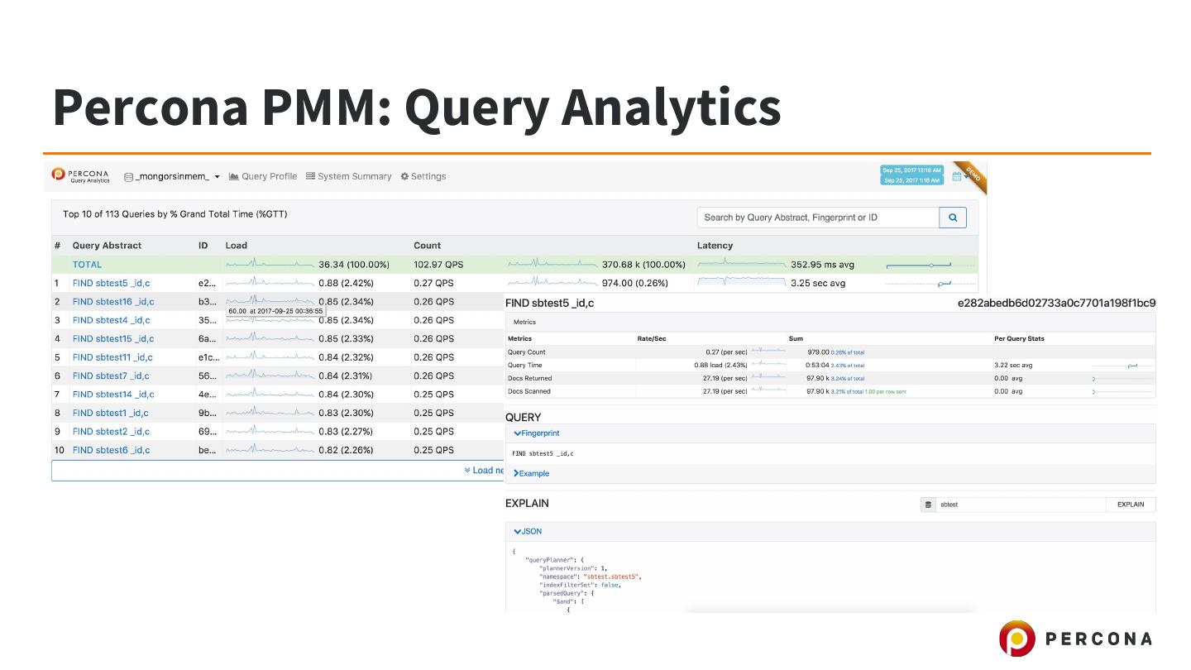The image size is (1191, 670).
Task: Click the Load next link below the list
Action: click(485, 471)
